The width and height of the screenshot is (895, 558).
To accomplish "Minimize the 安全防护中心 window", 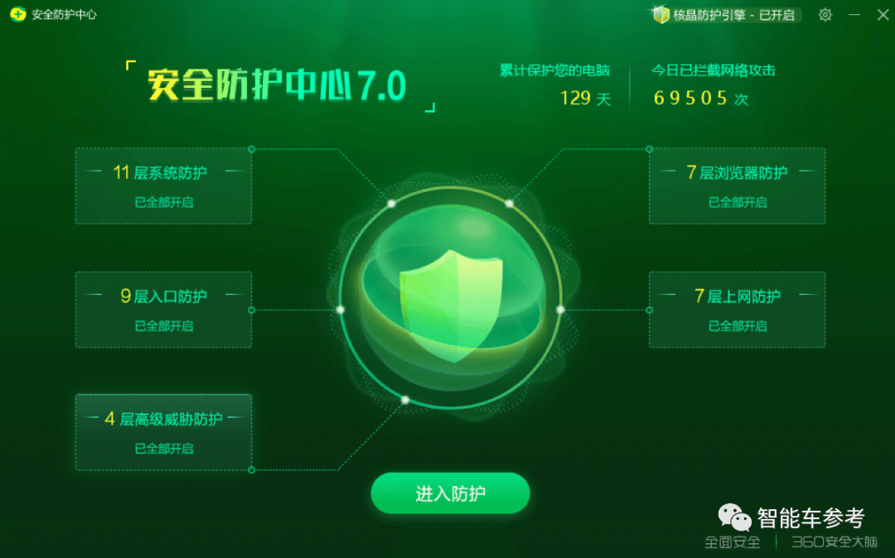I will click(854, 15).
